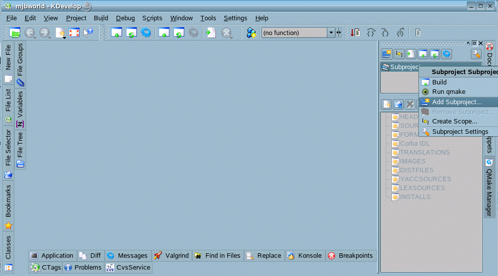Click the blue gear icon in main toolbar
Viewport: 498px width, 276px height.
[x=146, y=33]
